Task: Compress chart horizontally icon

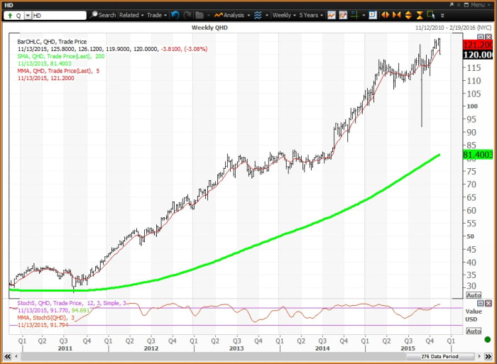Action: coord(395,14)
